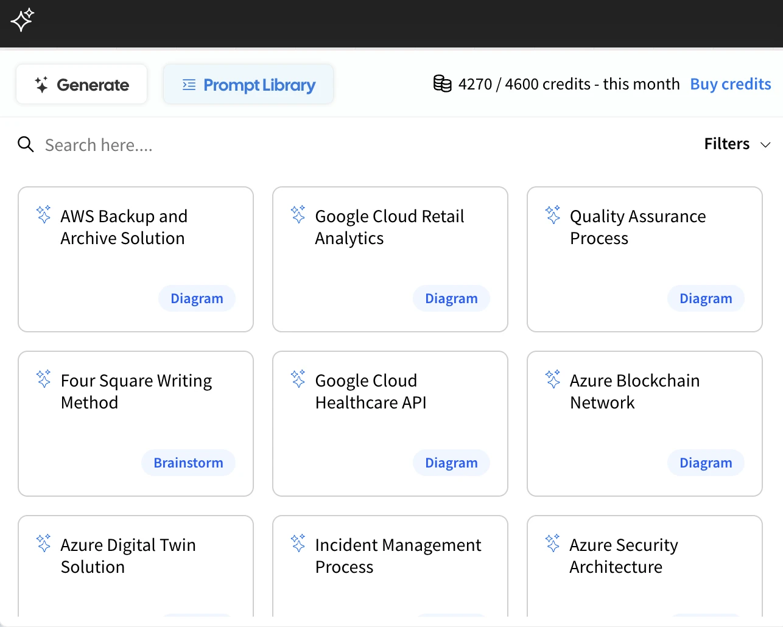Viewport: 783px width, 627px height.
Task: Switch to the Generate tab
Action: pyautogui.click(x=82, y=84)
